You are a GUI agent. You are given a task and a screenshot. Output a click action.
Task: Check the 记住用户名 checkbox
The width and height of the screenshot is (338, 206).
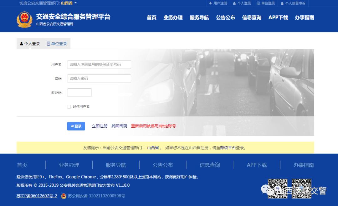(69, 107)
